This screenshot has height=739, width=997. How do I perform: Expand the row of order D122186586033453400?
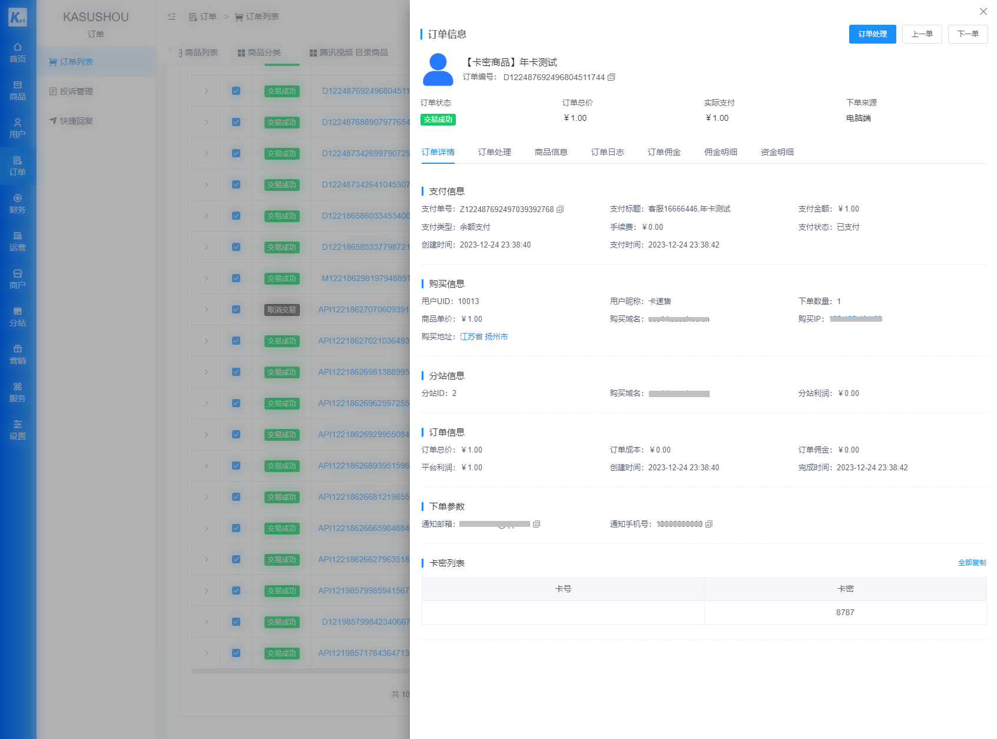[x=206, y=216]
